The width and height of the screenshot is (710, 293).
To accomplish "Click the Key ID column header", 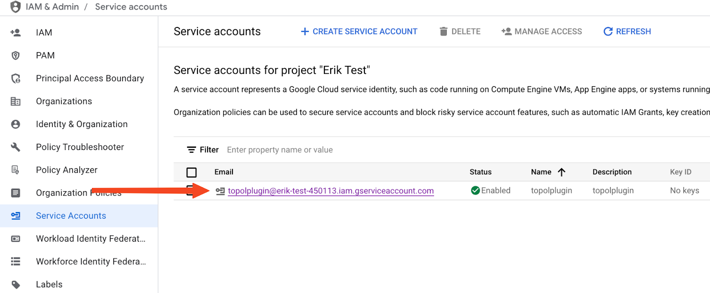I will 681,172.
